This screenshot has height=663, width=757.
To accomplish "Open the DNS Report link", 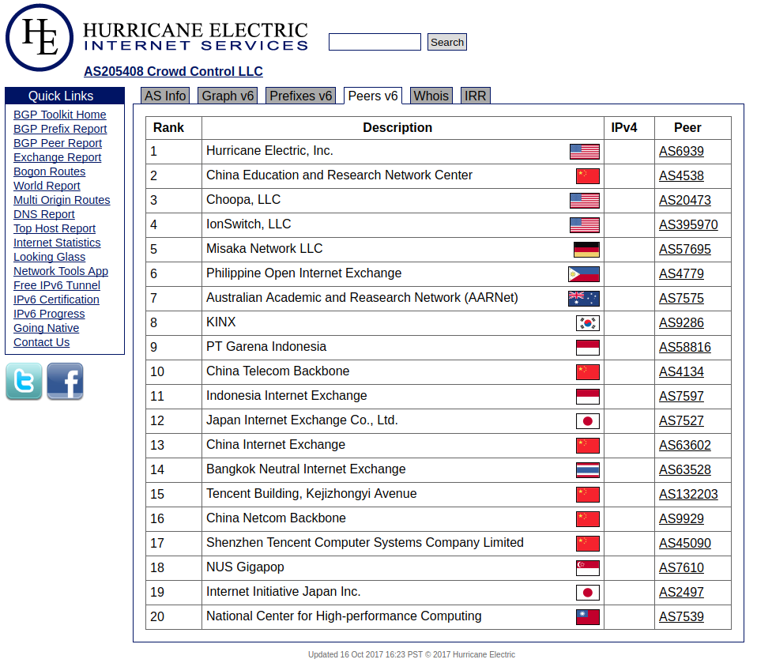I will click(44, 214).
